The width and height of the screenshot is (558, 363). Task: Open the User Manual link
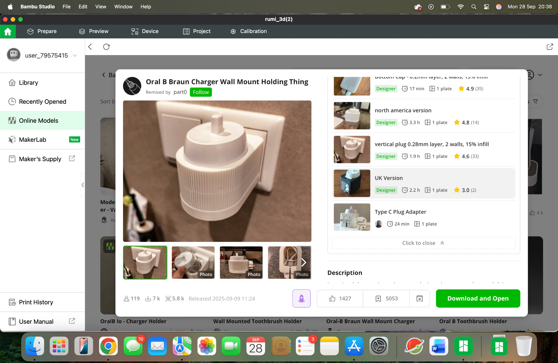pyautogui.click(x=43, y=322)
